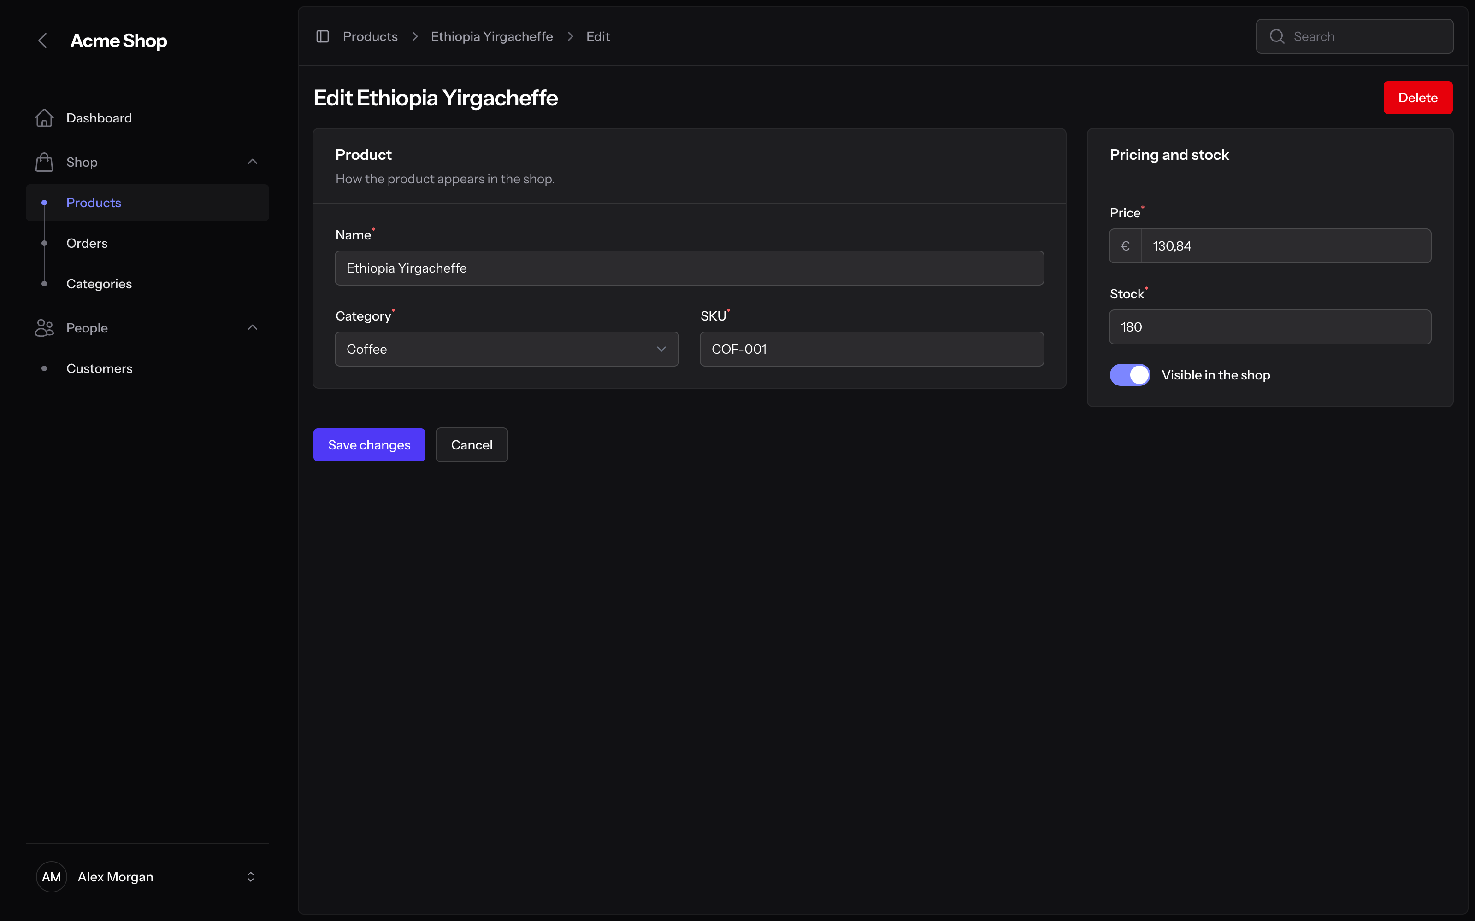1475x921 pixels.
Task: Open the Alex Morgan account switcher arrows
Action: pyautogui.click(x=250, y=876)
